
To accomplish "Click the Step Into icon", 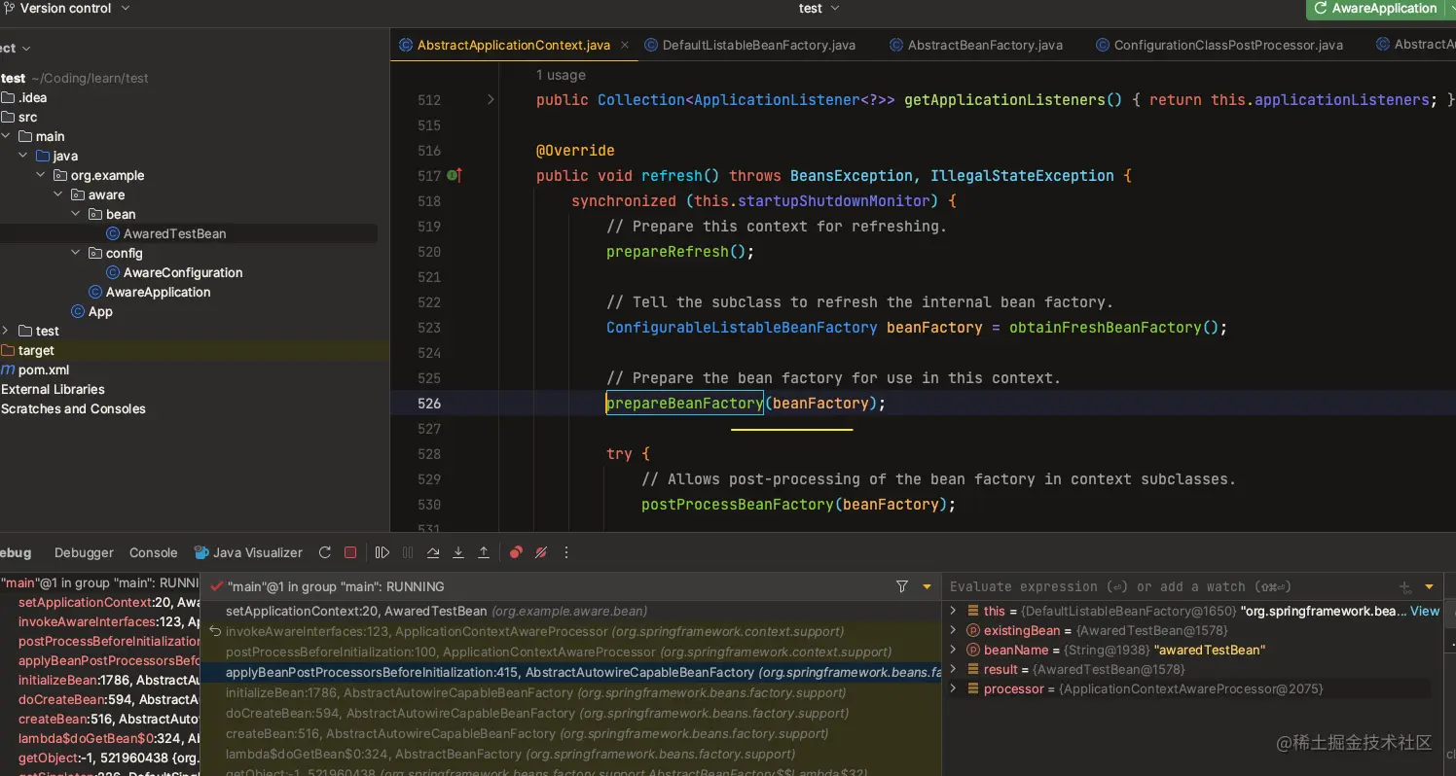I will [x=458, y=552].
